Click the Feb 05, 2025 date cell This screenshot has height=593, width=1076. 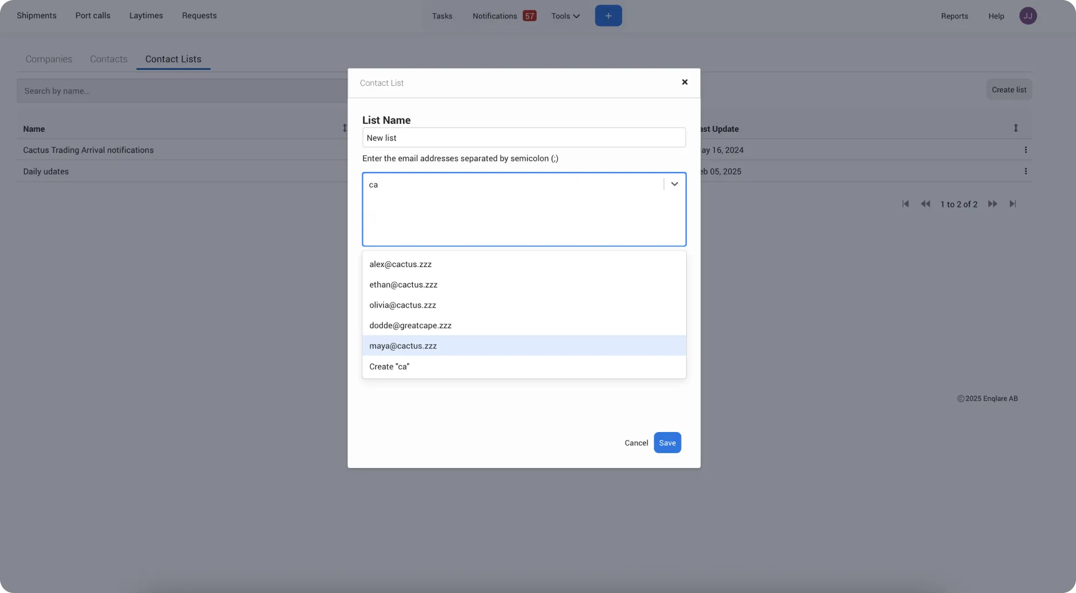(721, 171)
